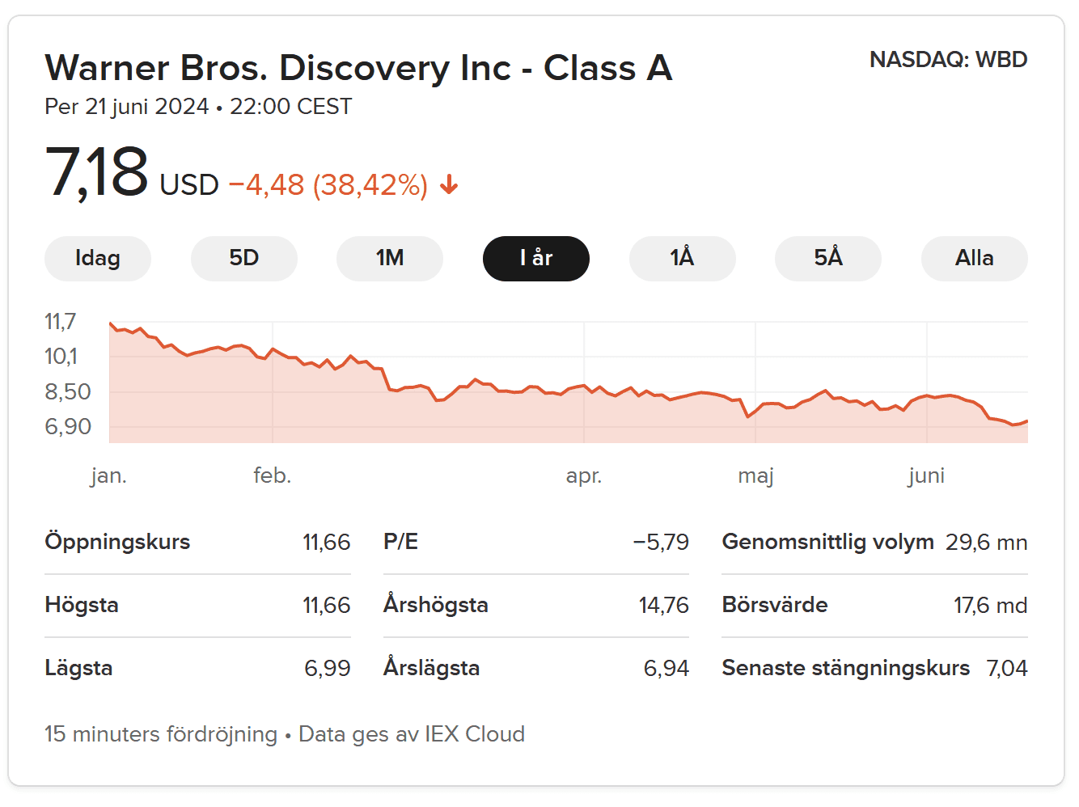Click the P/E ratio row
Viewport: 1079px width, 807px height.
click(535, 543)
